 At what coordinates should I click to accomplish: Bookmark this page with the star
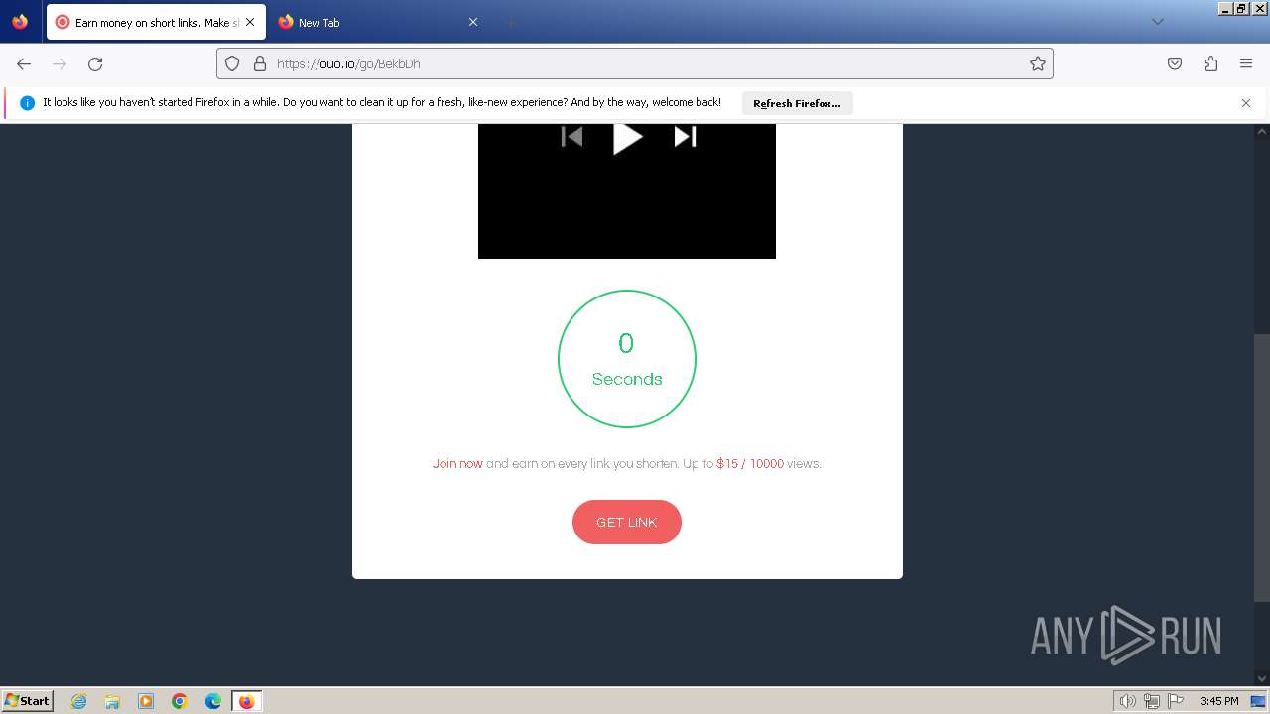[x=1038, y=63]
